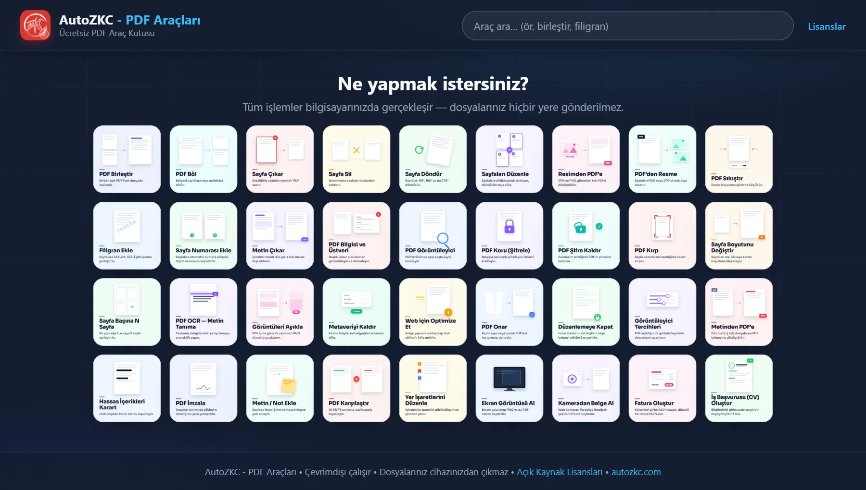Viewport: 866px width, 490px height.
Task: Open PDF Koru (Şifrele) tool
Action: 509,236
